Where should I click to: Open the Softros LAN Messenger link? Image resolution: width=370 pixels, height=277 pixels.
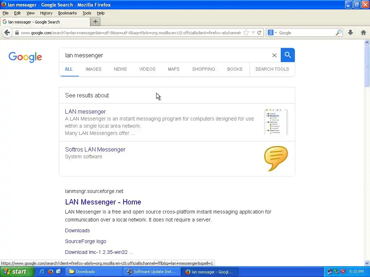(x=95, y=149)
